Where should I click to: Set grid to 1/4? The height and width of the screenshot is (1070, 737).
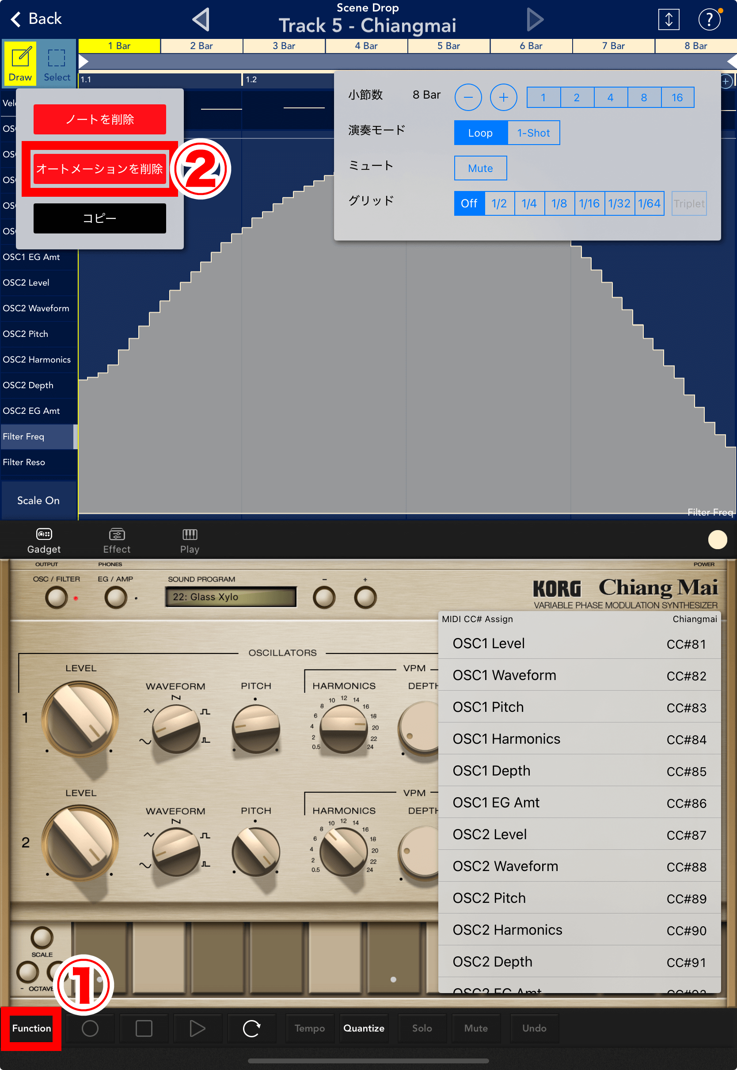529,203
